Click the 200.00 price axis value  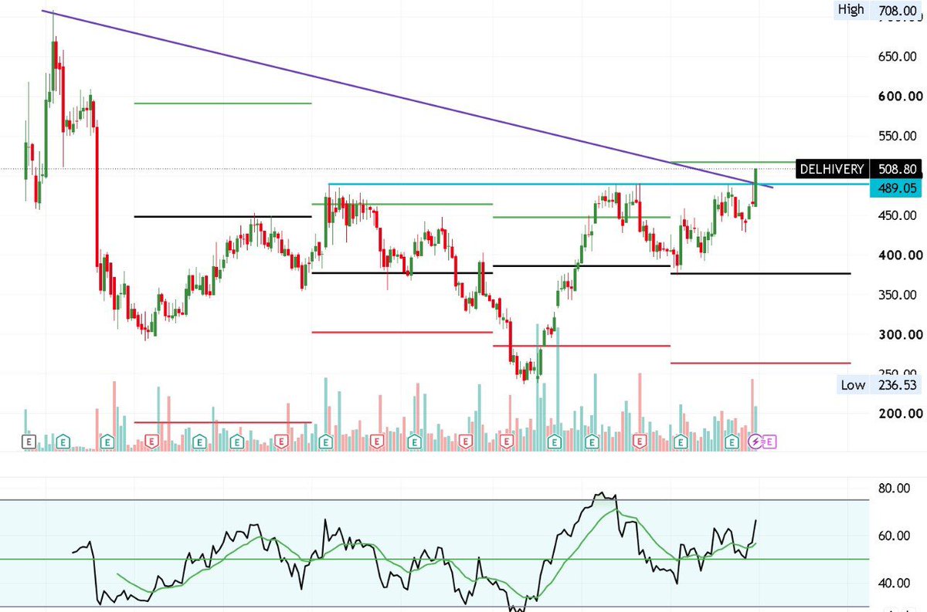click(x=900, y=414)
